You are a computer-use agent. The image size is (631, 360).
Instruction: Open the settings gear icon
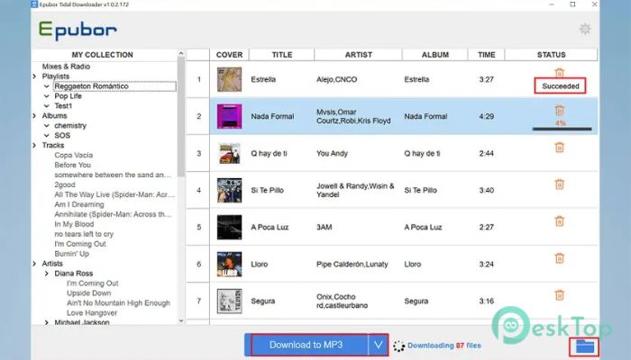click(585, 29)
